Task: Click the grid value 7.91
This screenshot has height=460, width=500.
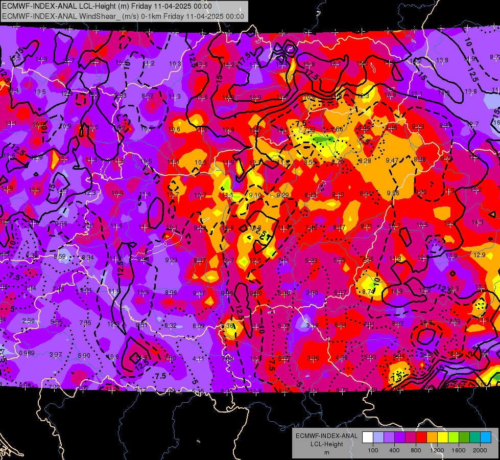Action: tap(369, 325)
